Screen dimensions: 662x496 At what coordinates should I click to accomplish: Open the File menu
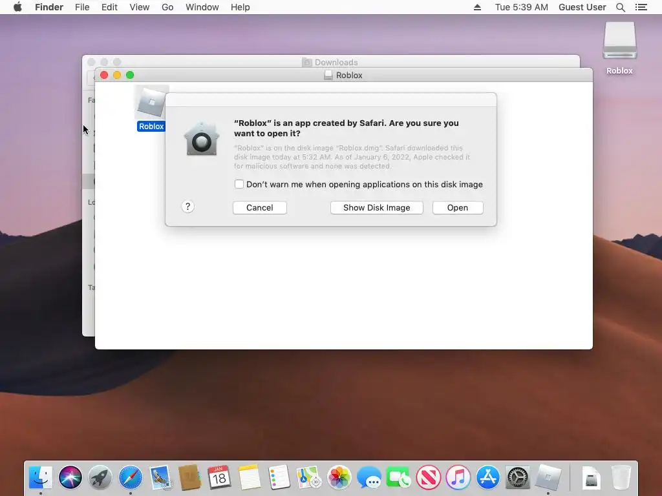(82, 7)
